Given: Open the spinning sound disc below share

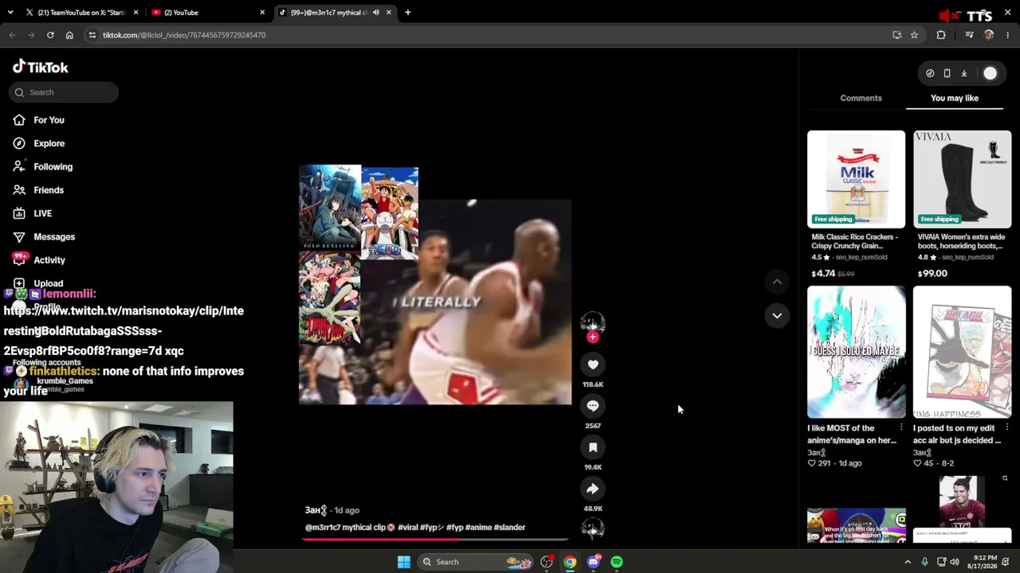Looking at the screenshot, I should (x=592, y=528).
